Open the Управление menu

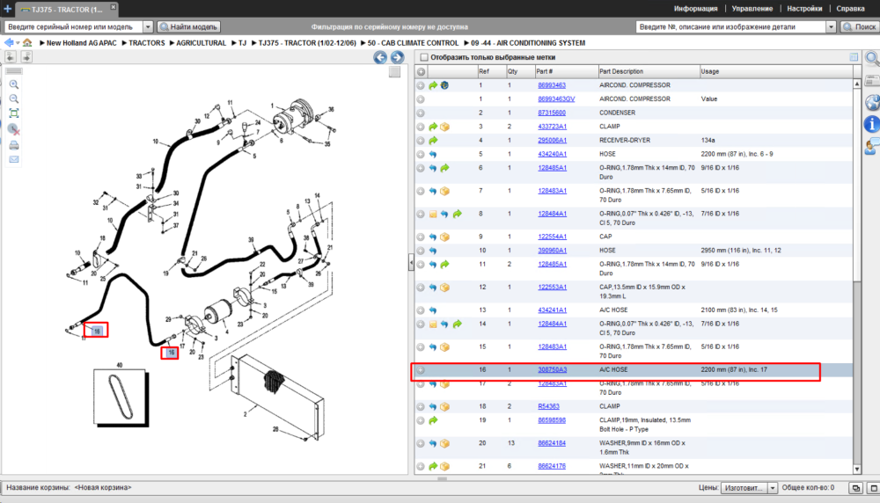tap(752, 9)
